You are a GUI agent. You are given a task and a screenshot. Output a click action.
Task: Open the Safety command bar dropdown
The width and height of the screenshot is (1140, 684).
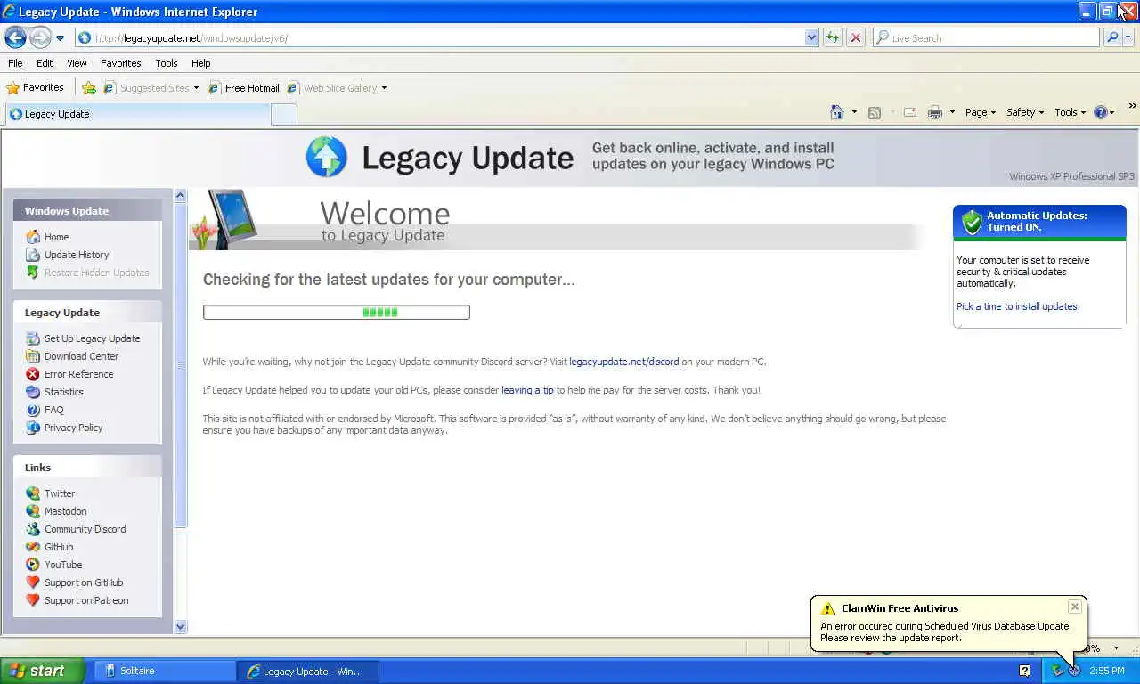coord(1025,112)
